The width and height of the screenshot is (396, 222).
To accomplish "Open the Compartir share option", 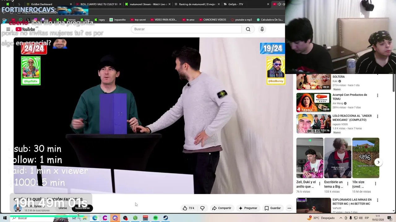I will click(x=222, y=208).
